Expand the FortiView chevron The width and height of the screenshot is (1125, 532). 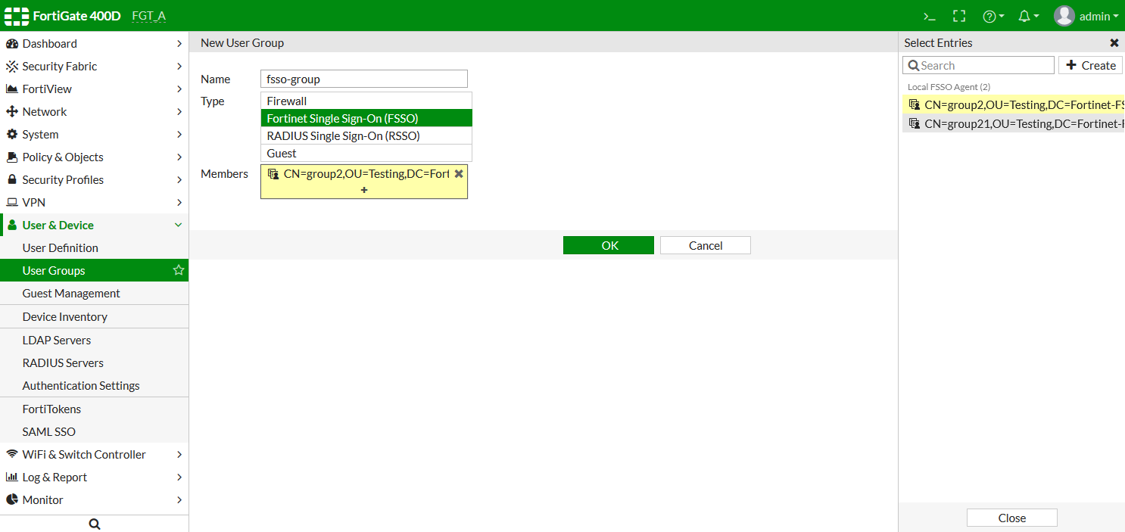click(x=179, y=89)
